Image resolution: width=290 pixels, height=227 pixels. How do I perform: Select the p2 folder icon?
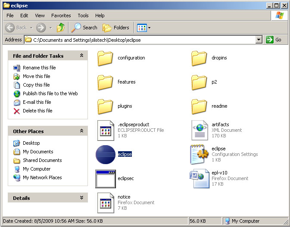pos(199,83)
